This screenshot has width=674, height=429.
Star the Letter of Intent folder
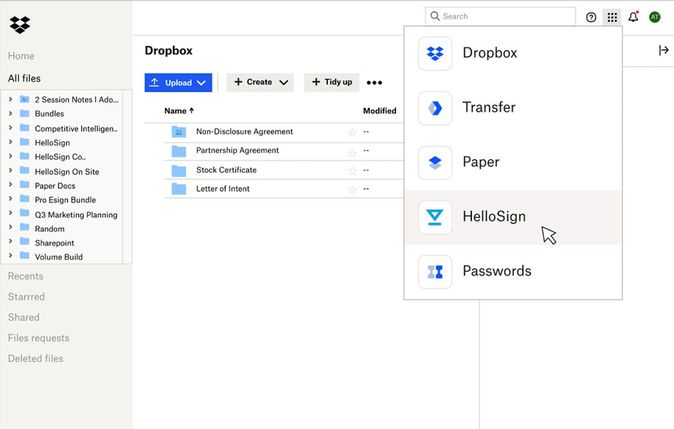pos(352,188)
